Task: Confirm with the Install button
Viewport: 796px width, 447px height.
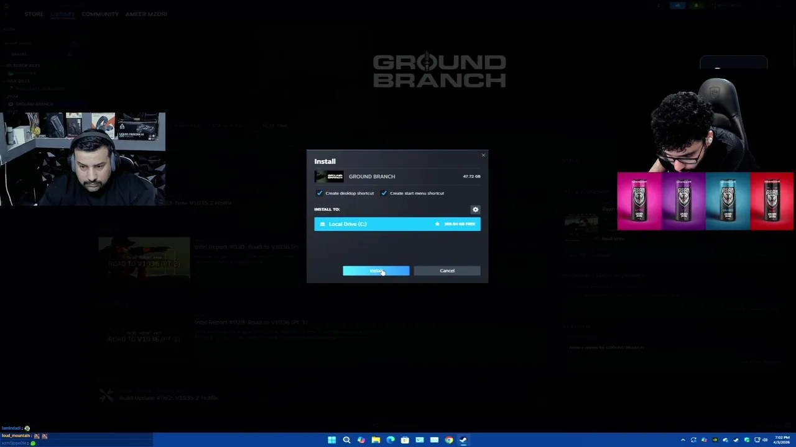Action: (x=376, y=271)
